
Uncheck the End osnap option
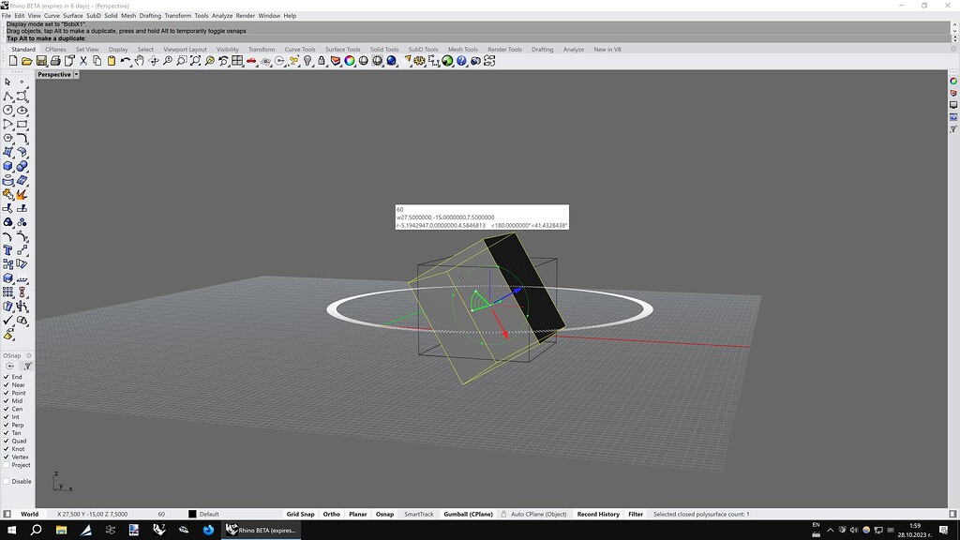[7, 376]
